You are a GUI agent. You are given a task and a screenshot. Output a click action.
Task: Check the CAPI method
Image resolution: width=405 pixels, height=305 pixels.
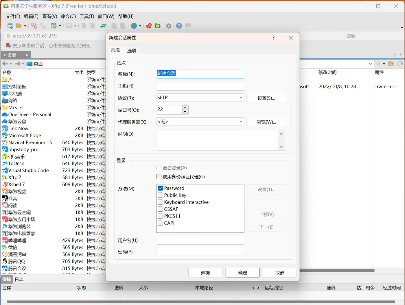pos(160,223)
